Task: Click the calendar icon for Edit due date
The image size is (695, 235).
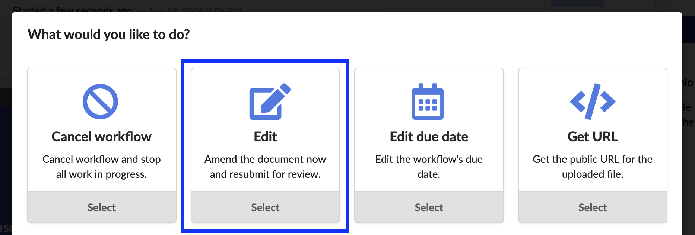Action: point(428,102)
